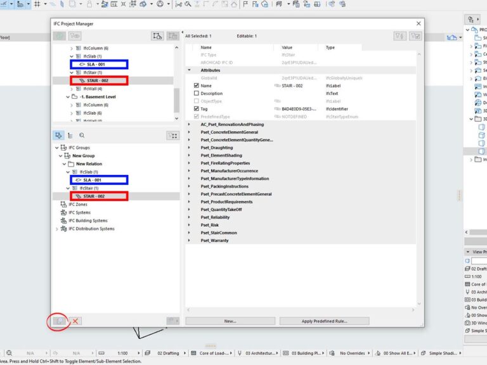Toggle the PredefinedType checkbox
487x365 pixels.
(197, 117)
